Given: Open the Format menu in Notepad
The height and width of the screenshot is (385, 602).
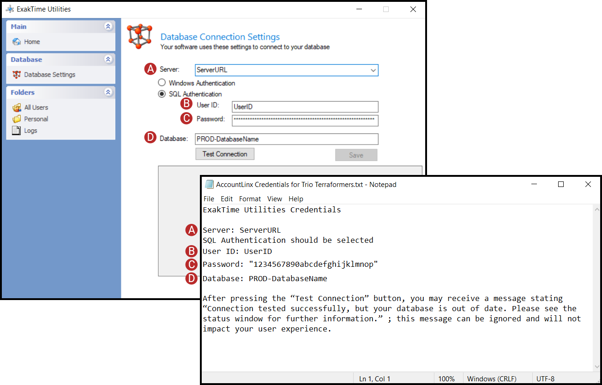Looking at the screenshot, I should coord(250,199).
